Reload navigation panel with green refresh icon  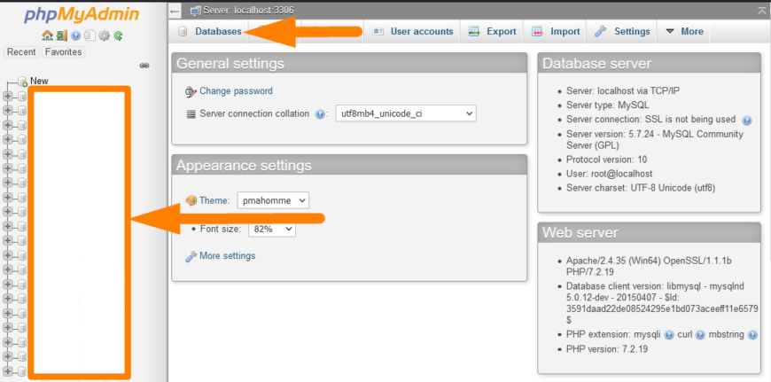pos(118,36)
